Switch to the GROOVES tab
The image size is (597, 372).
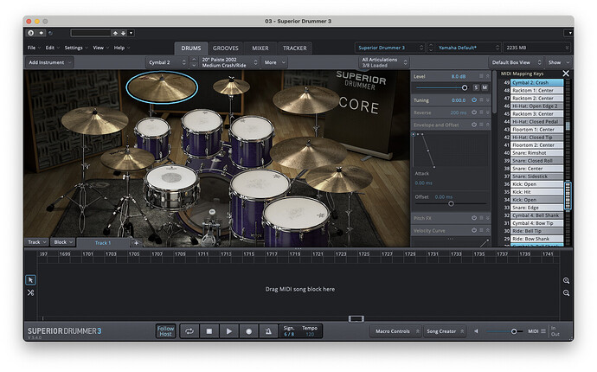tap(226, 48)
